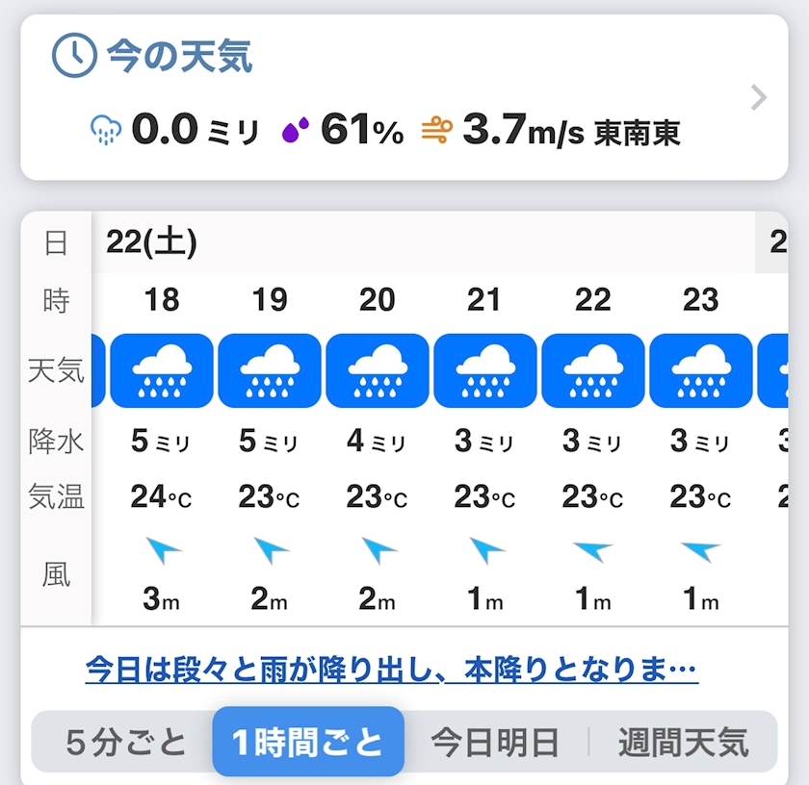Click the purple humidity droplet icon
809x785 pixels.
296,130
